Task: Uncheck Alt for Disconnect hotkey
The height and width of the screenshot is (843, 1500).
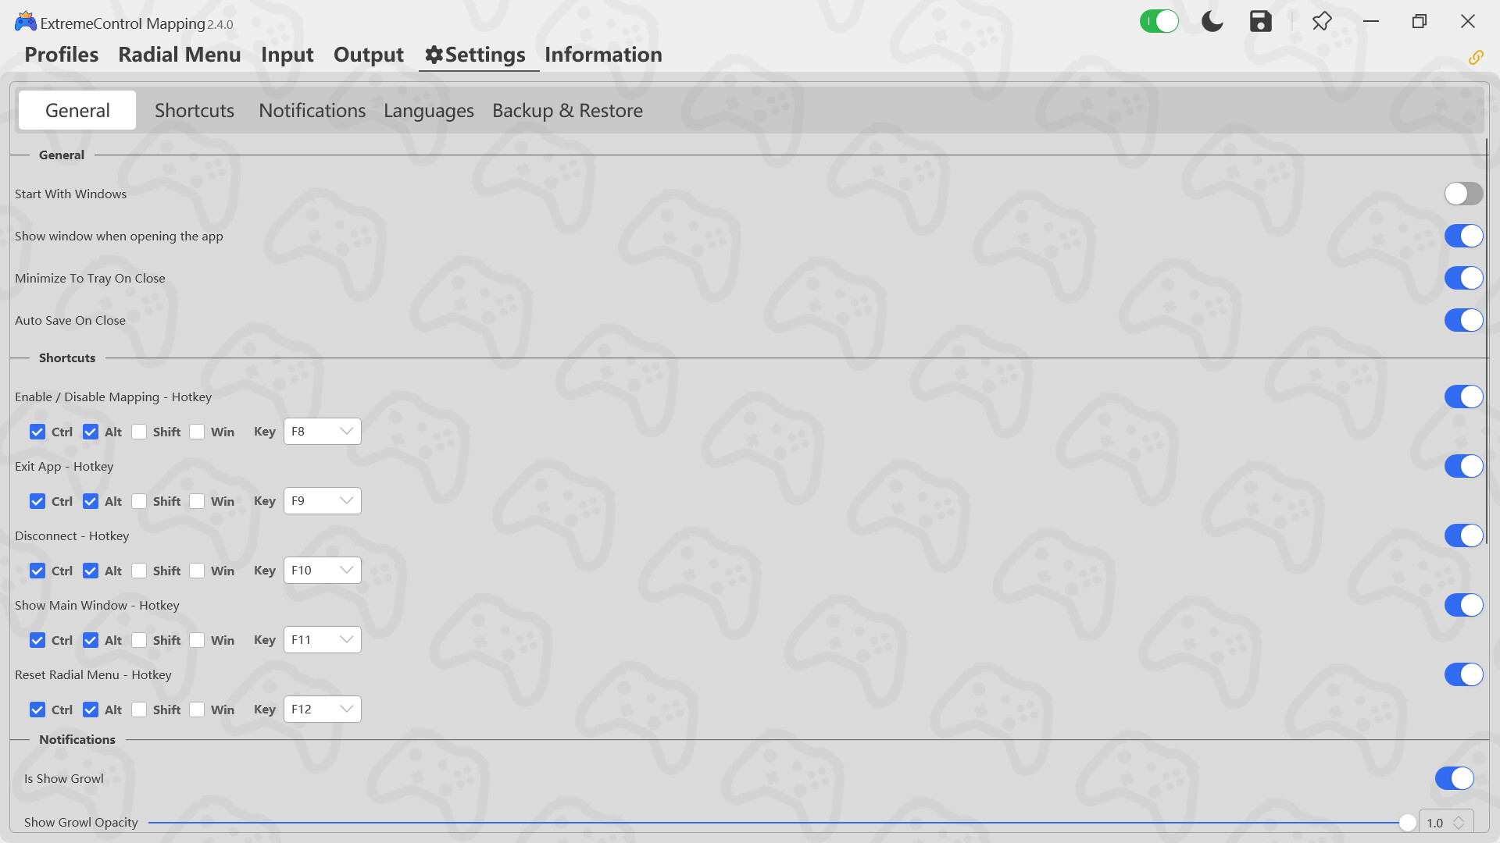Action: point(91,571)
